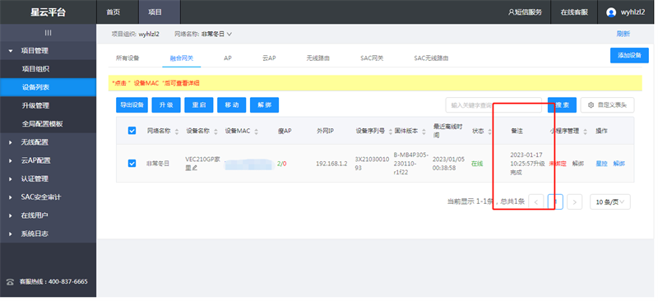Click the 2/0 thin AP count
This screenshot has width=658, height=301.
tap(281, 164)
